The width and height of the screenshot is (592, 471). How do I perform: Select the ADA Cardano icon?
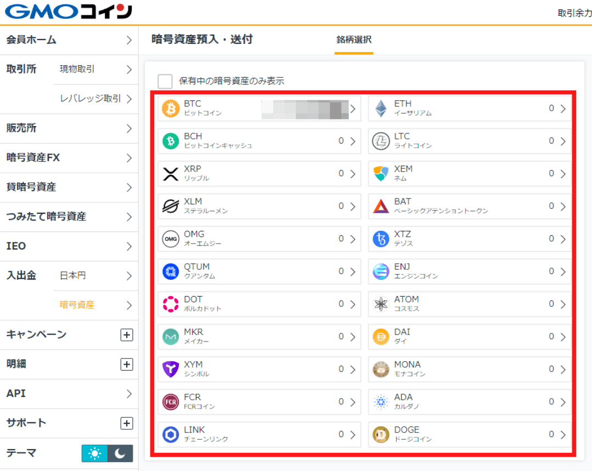click(380, 401)
